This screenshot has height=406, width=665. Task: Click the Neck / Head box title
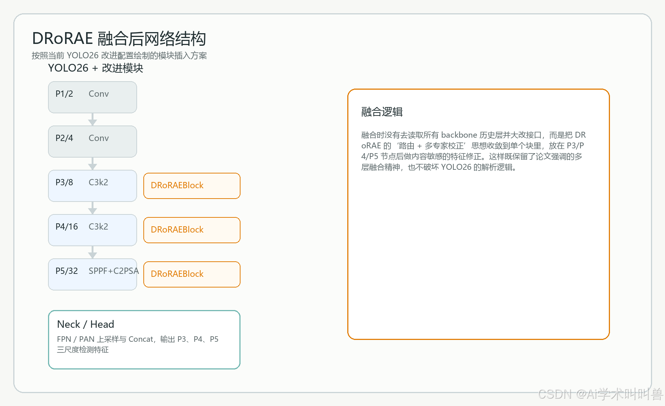(x=86, y=324)
